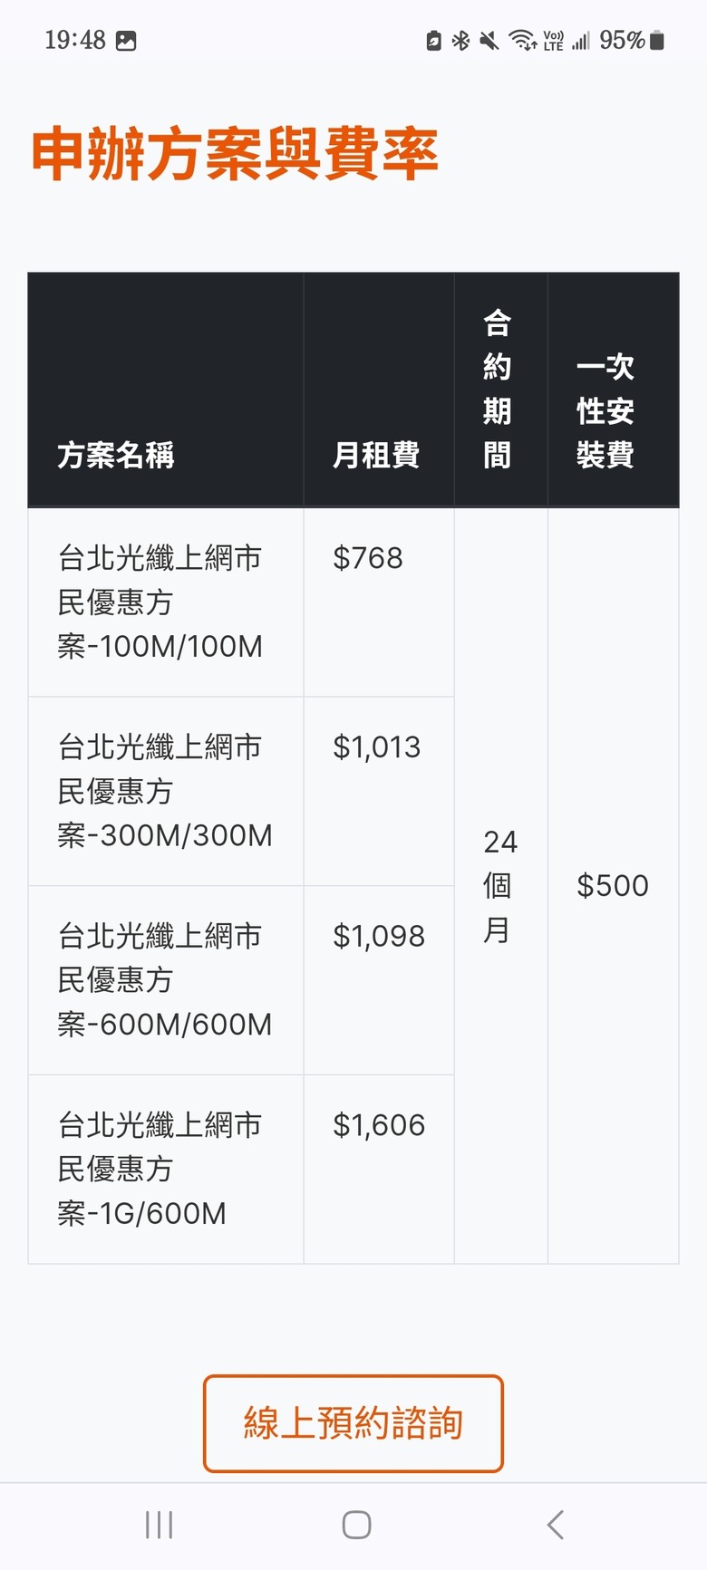The height and width of the screenshot is (1570, 707).
Task: Tap the Android home navigation icon
Action: [x=356, y=1525]
